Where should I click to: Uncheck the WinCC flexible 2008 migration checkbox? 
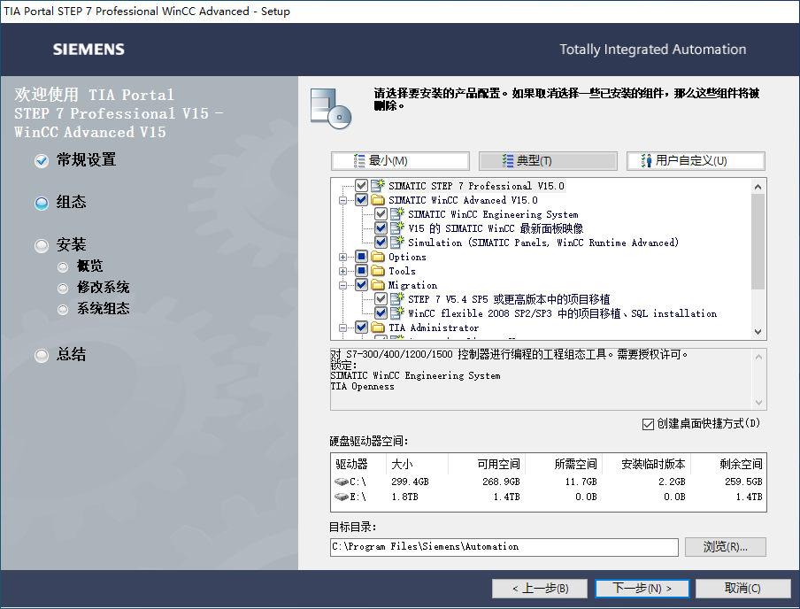tap(381, 313)
